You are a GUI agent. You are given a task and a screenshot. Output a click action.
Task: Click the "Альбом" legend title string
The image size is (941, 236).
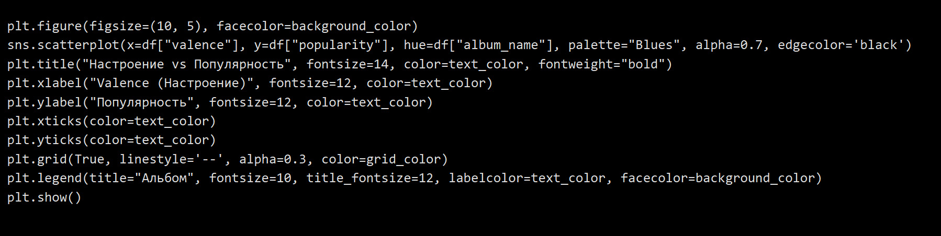pyautogui.click(x=168, y=178)
